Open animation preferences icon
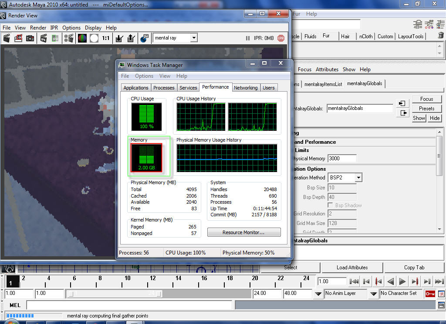 click(x=441, y=294)
